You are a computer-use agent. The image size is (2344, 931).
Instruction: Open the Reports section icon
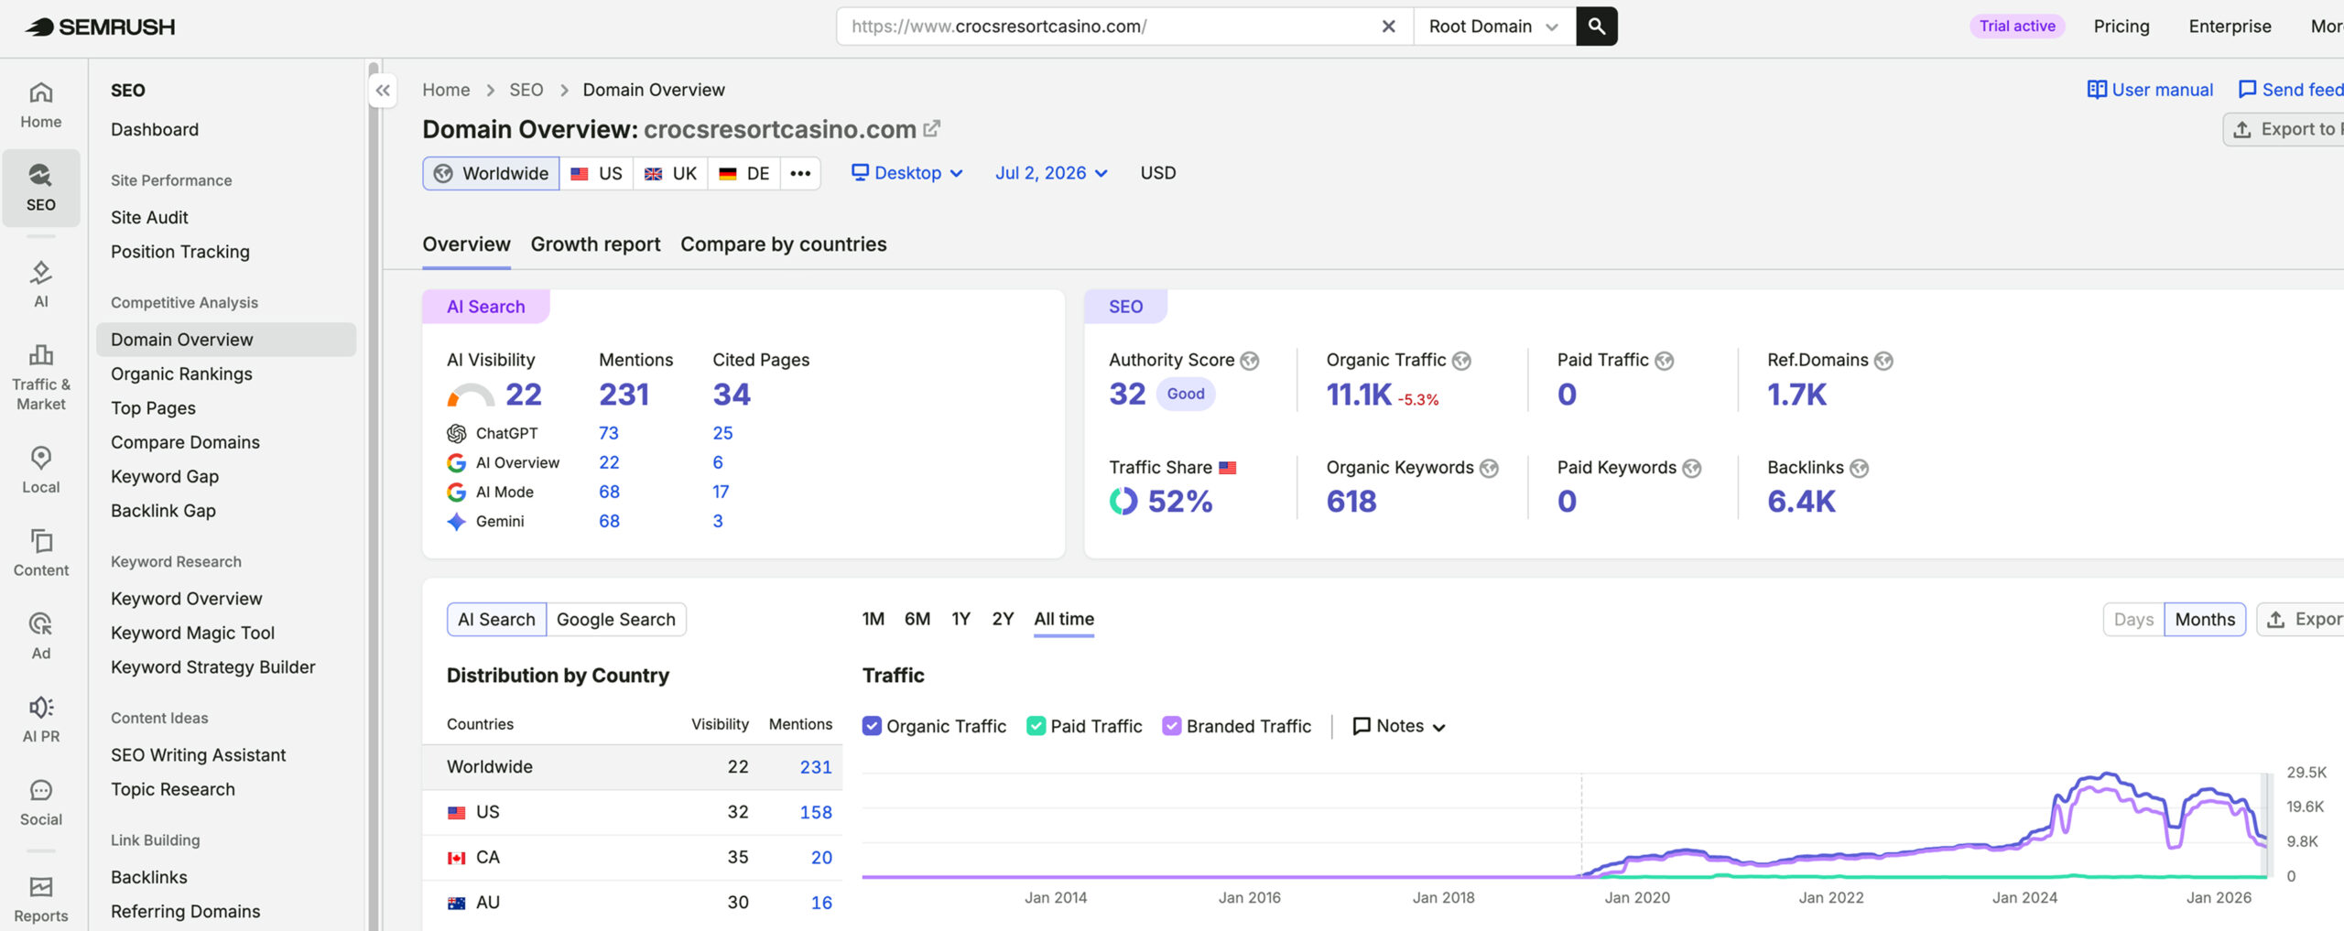[41, 899]
